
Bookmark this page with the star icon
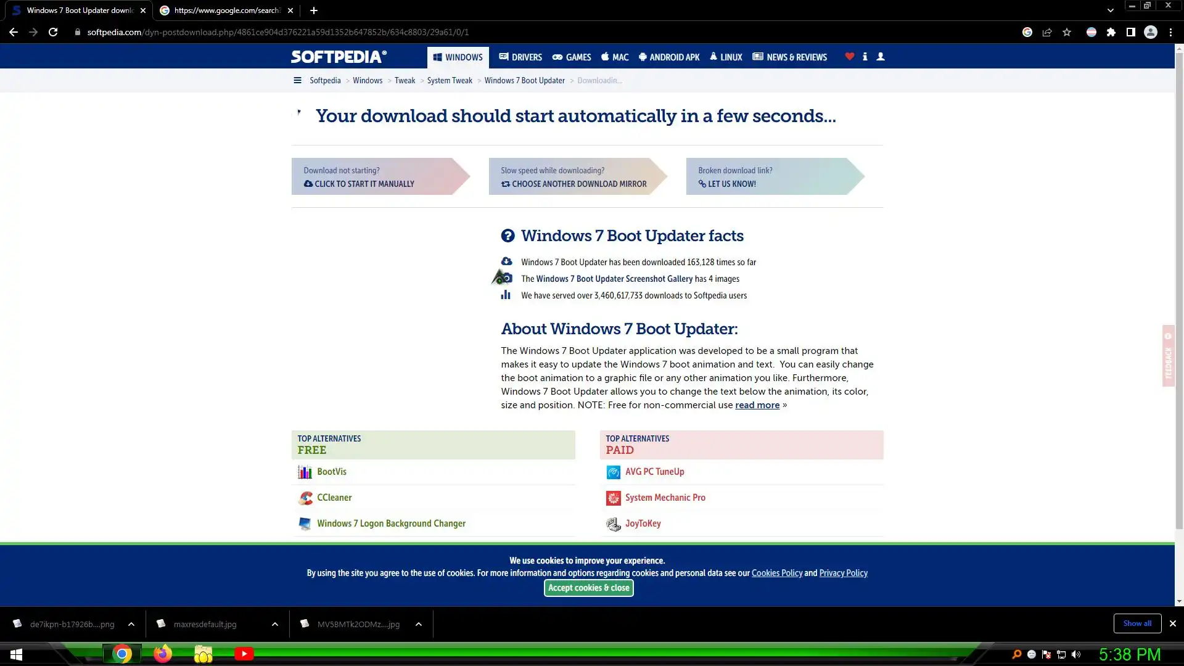point(1067,32)
